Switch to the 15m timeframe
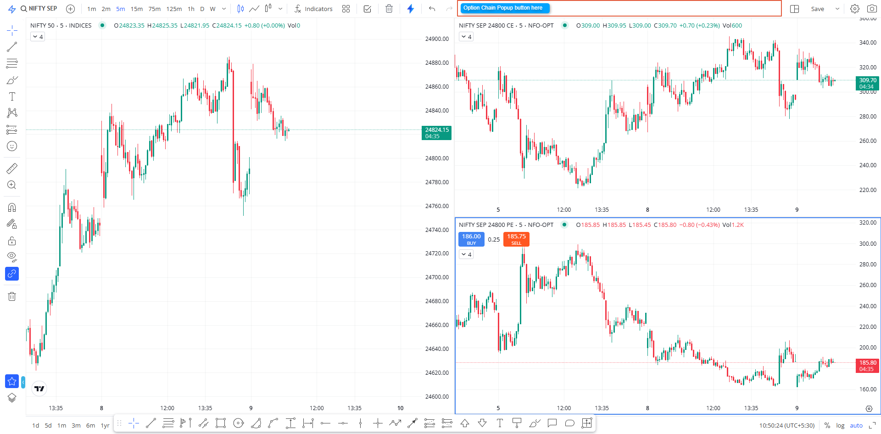The width and height of the screenshot is (881, 434). point(136,9)
